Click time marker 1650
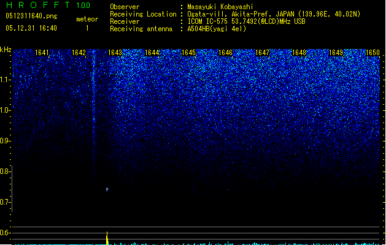 (372, 53)
